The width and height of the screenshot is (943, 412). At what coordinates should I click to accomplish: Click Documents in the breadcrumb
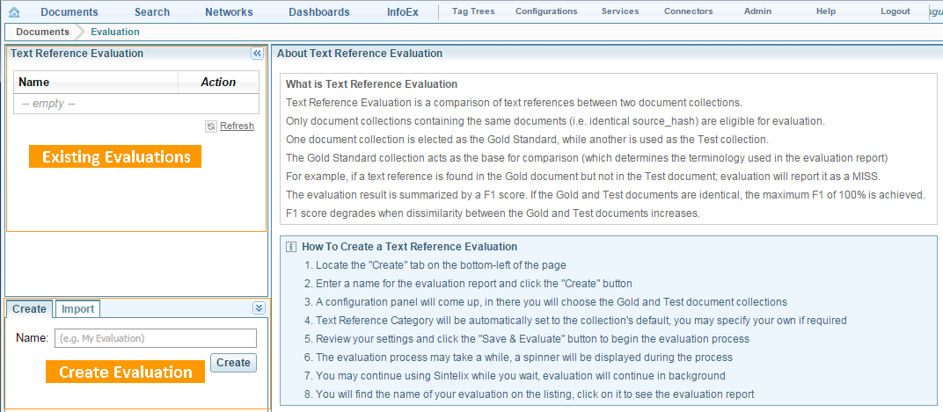point(42,32)
